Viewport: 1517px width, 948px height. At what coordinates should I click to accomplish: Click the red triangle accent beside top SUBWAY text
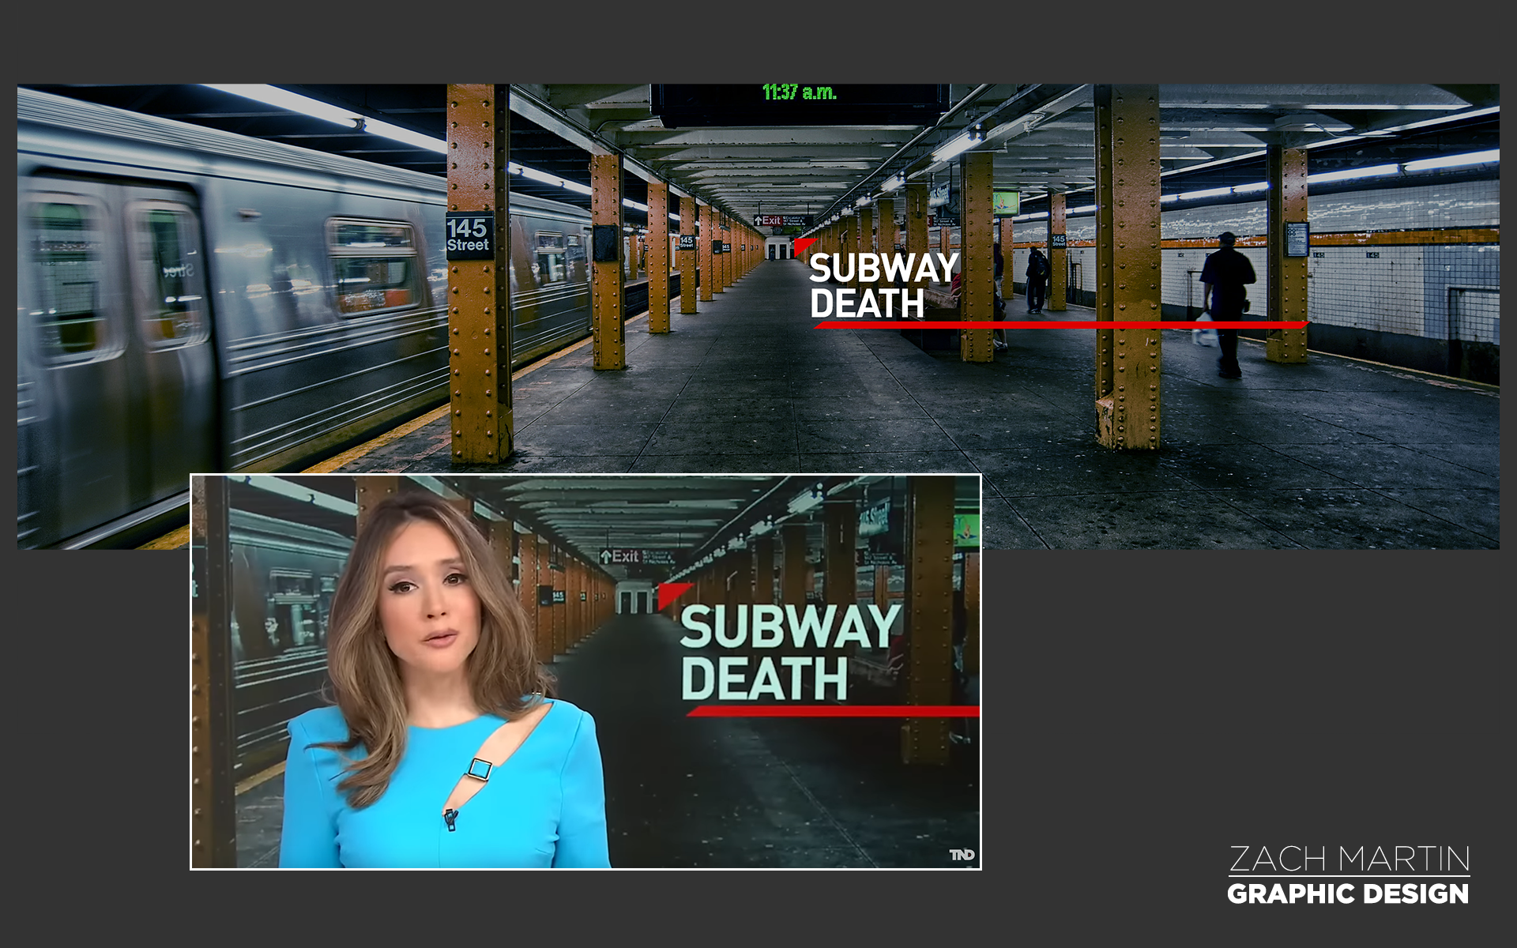[803, 245]
